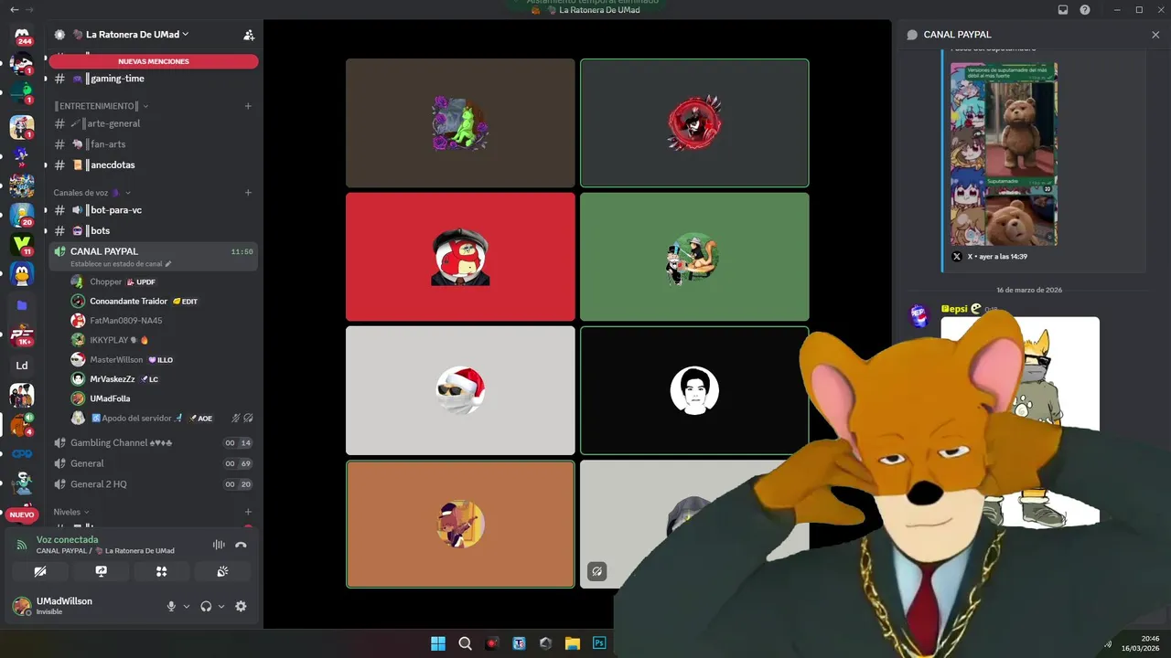Open the Discord inbox icon
Image resolution: width=1171 pixels, height=658 pixels.
tap(1063, 9)
